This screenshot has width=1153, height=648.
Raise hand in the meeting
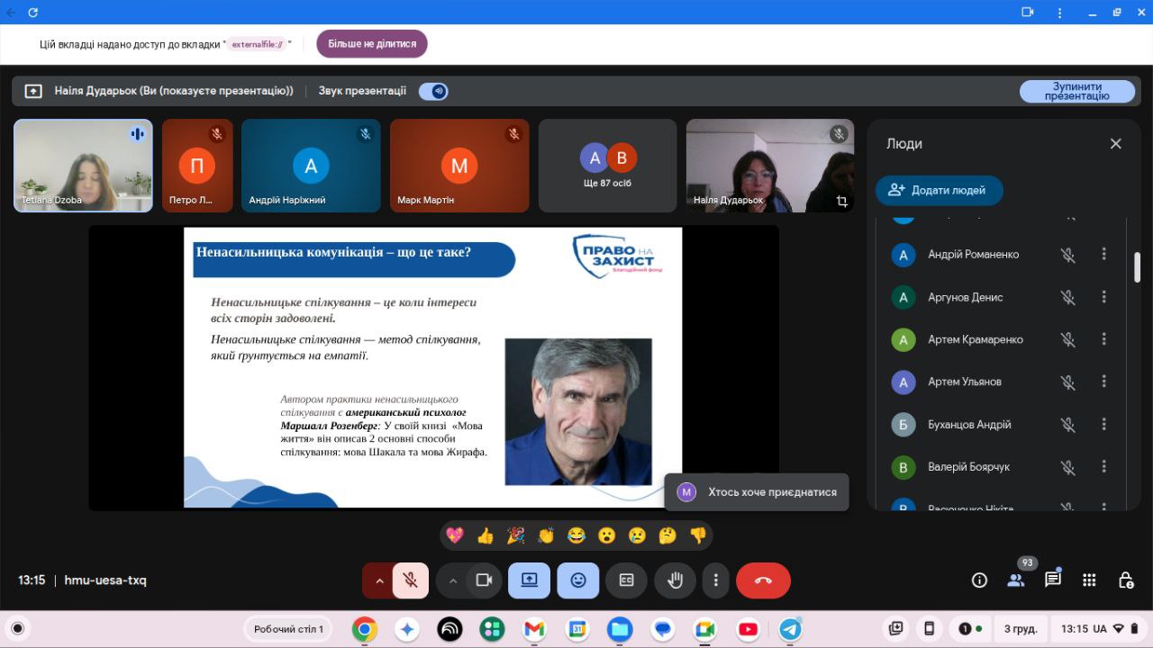coord(675,580)
